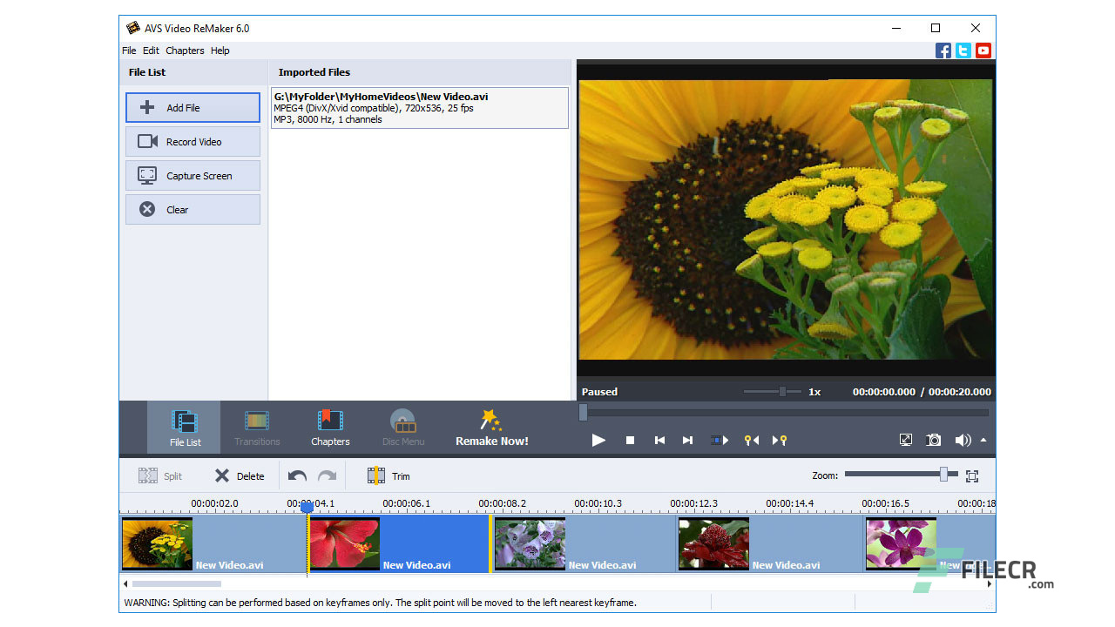This screenshot has height=627, width=1115.
Task: Redo the last action
Action: click(x=327, y=476)
